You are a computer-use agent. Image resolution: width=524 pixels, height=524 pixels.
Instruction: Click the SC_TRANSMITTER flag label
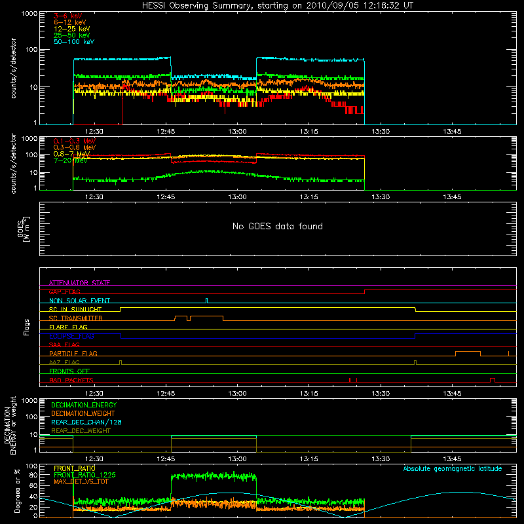[76, 318]
